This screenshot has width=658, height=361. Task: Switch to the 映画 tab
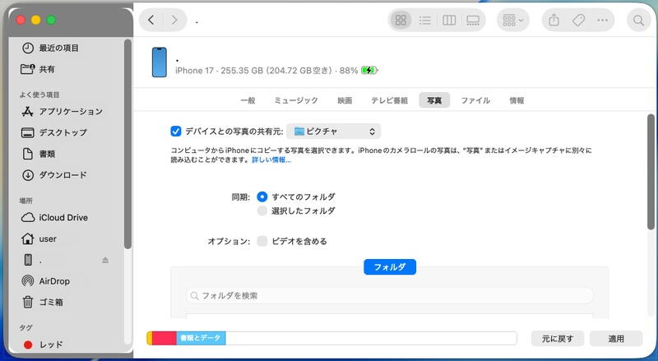pos(345,100)
